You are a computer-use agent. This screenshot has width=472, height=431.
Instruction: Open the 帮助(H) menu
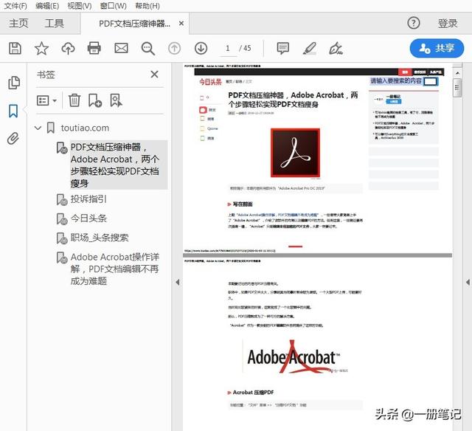[147, 6]
